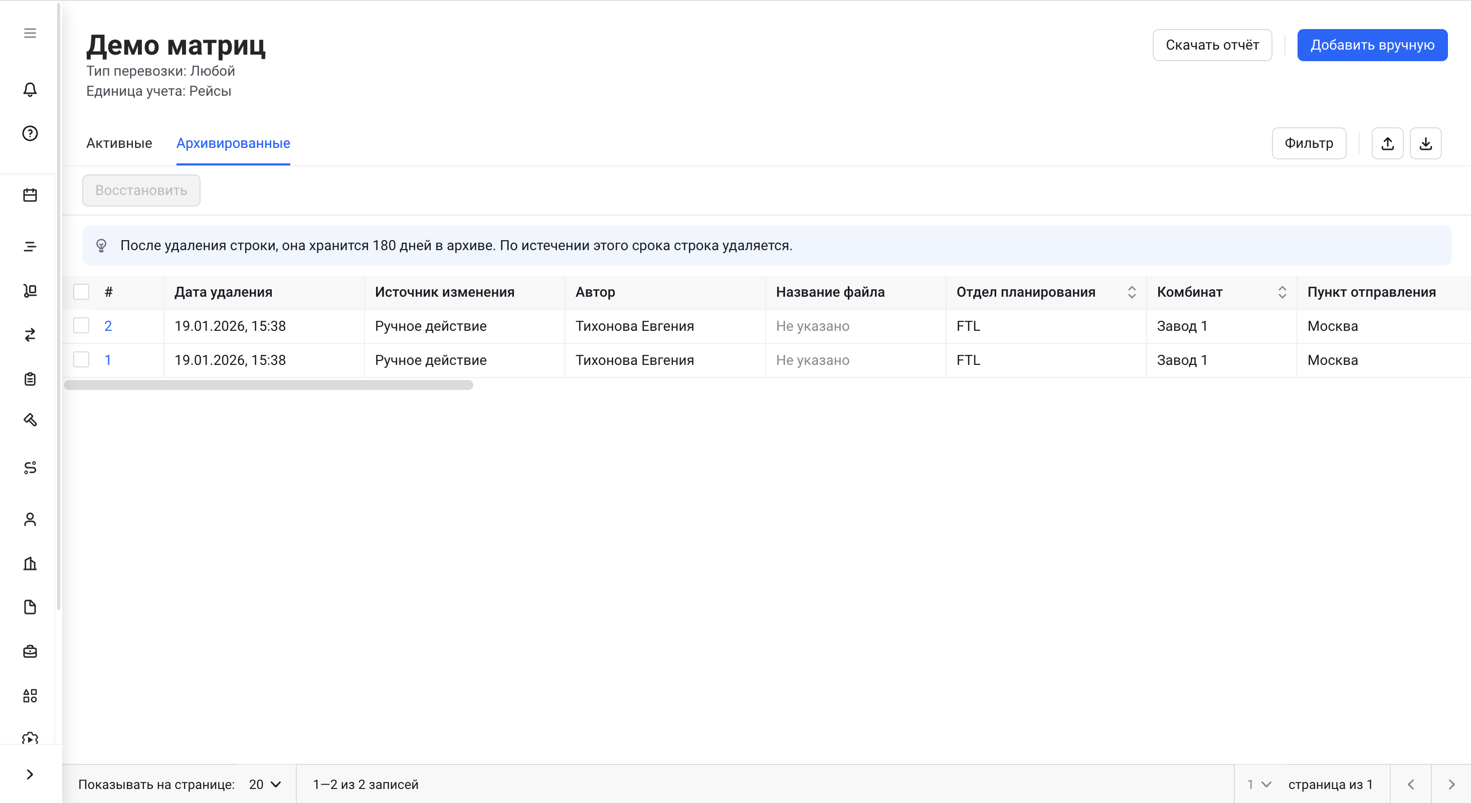Click the upload icon button near Фильтр
The width and height of the screenshot is (1471, 803).
[x=1387, y=143]
